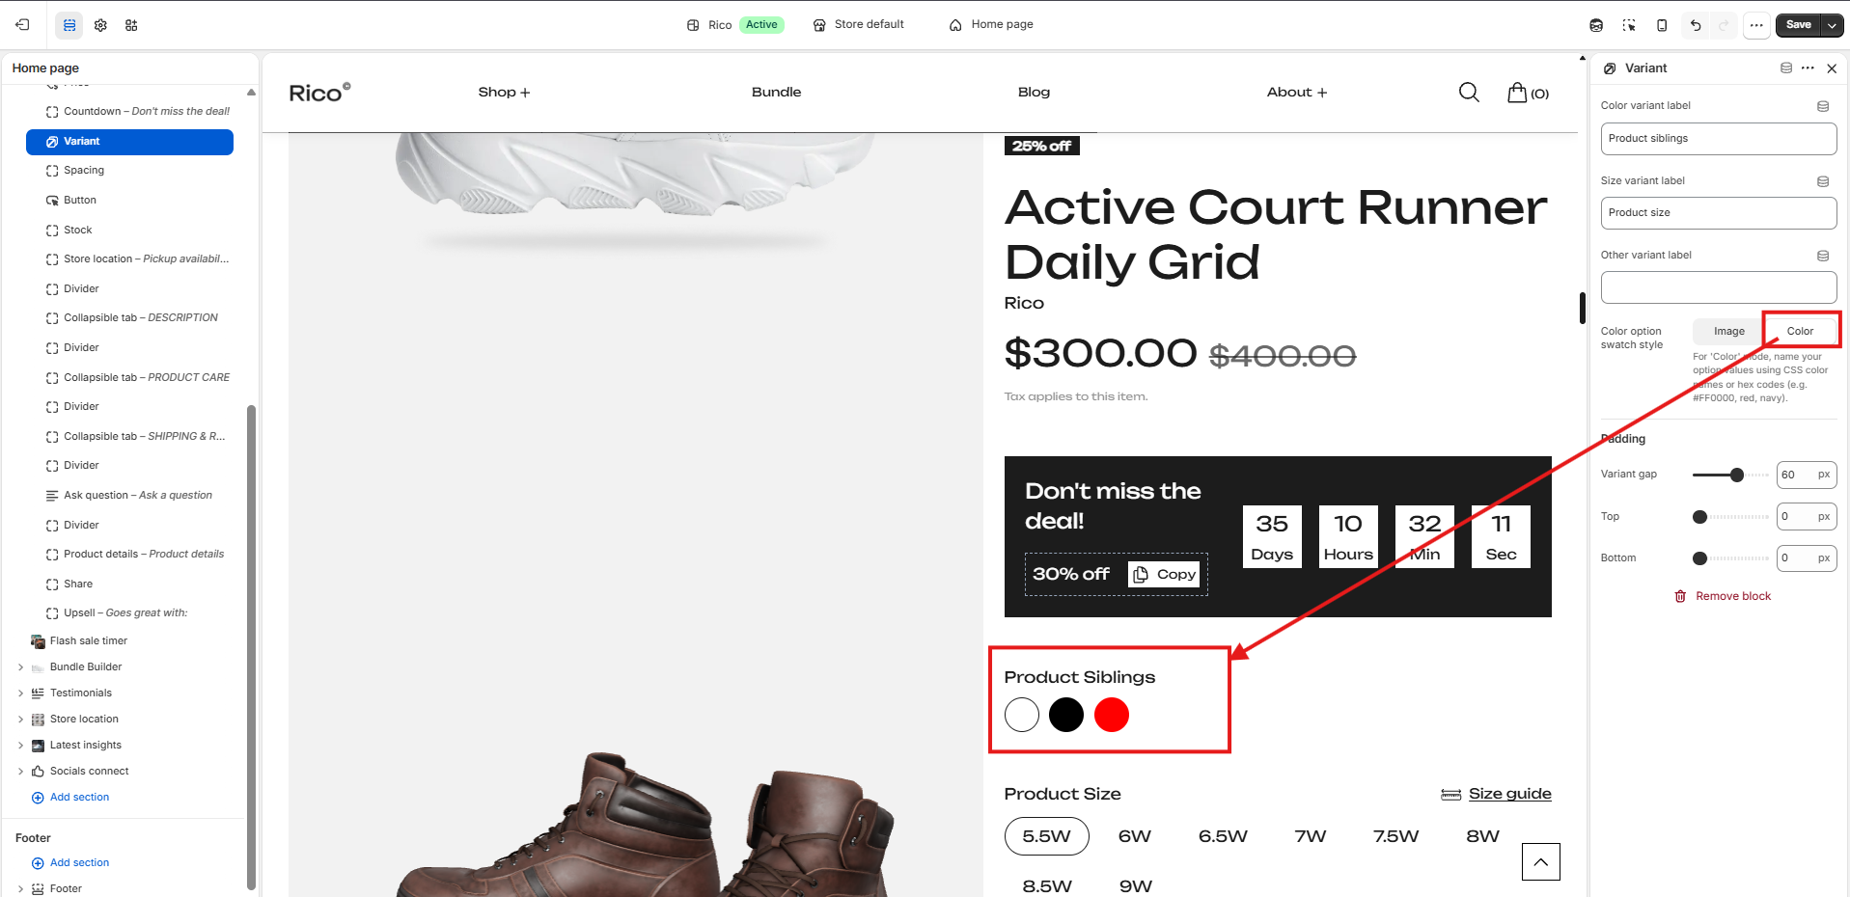
Task: Open the Shop + navigation menu
Action: (x=504, y=93)
